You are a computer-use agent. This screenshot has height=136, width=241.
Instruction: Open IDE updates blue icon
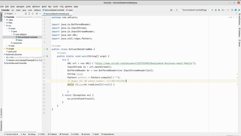pyautogui.click(x=236, y=10)
